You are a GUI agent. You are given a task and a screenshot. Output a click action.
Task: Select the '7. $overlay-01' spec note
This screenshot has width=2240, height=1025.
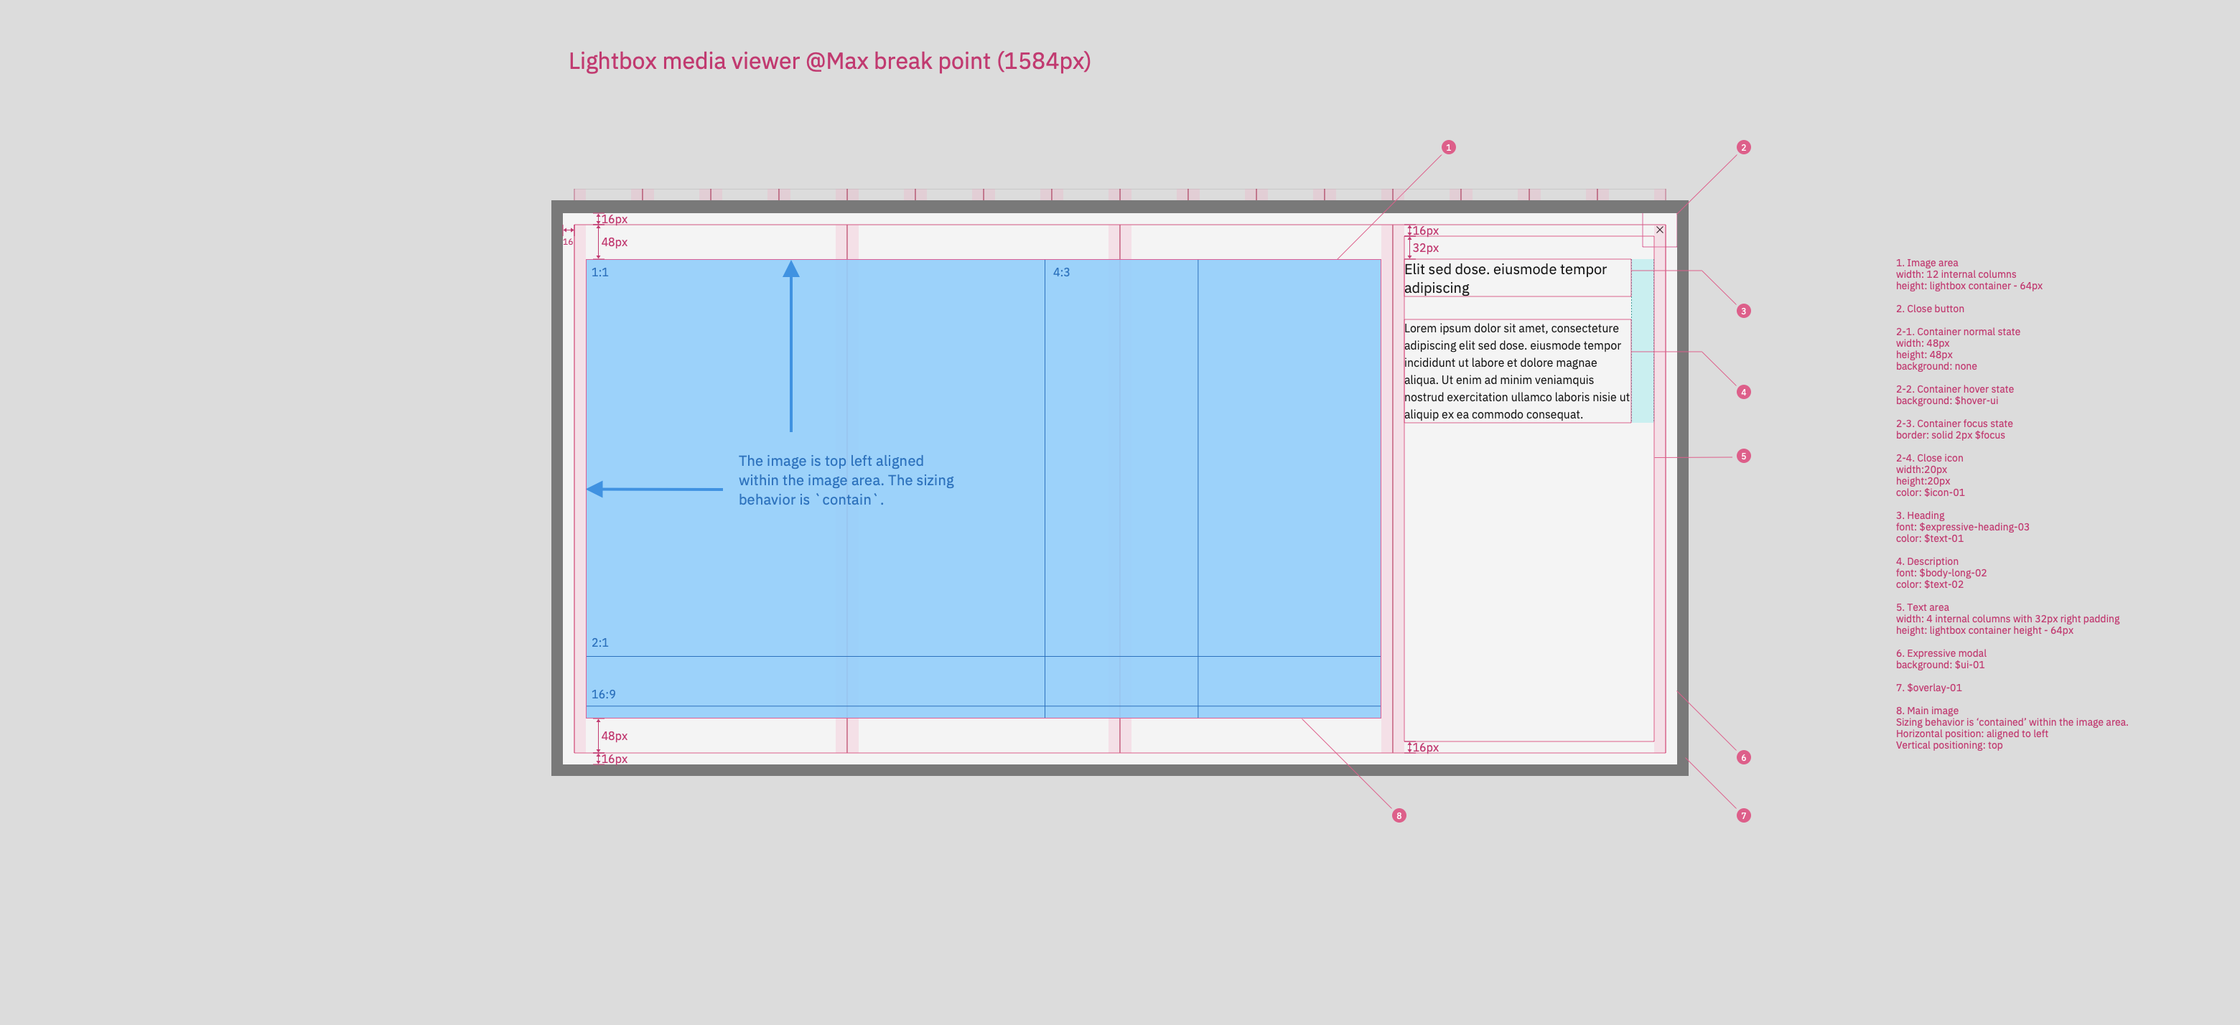pos(1928,688)
